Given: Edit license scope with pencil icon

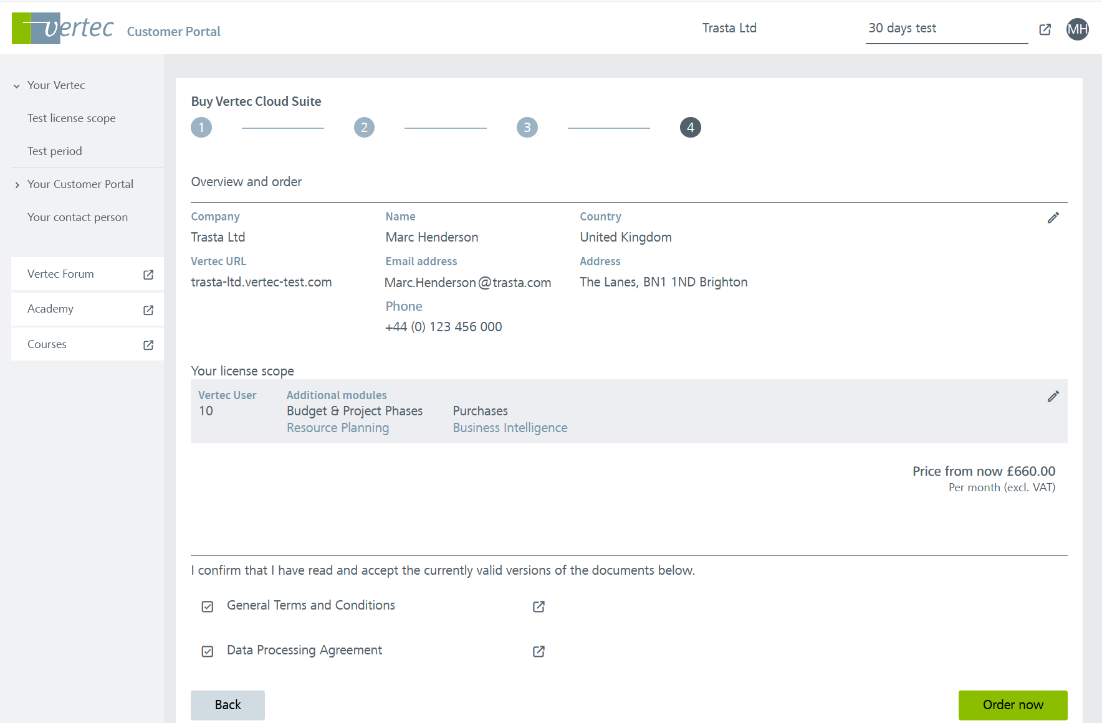Looking at the screenshot, I should pos(1053,397).
